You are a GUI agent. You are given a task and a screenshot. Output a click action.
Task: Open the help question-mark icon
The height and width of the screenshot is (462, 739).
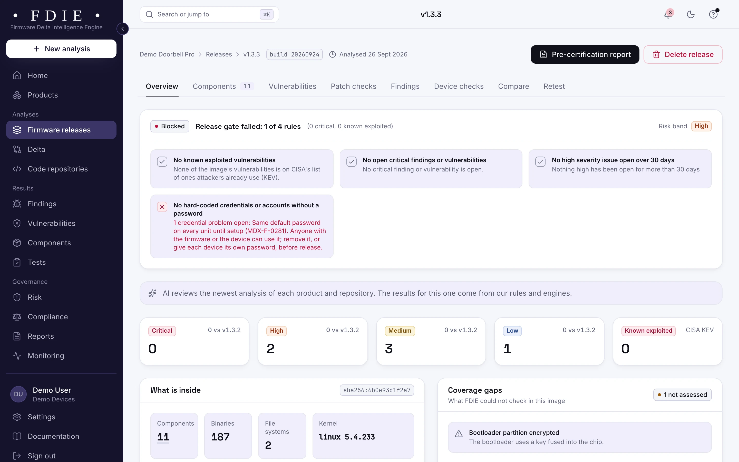click(713, 14)
